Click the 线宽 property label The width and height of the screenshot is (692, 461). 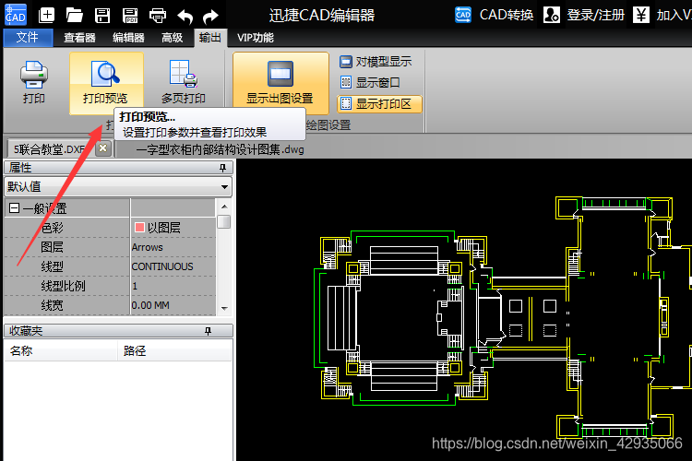(x=52, y=305)
